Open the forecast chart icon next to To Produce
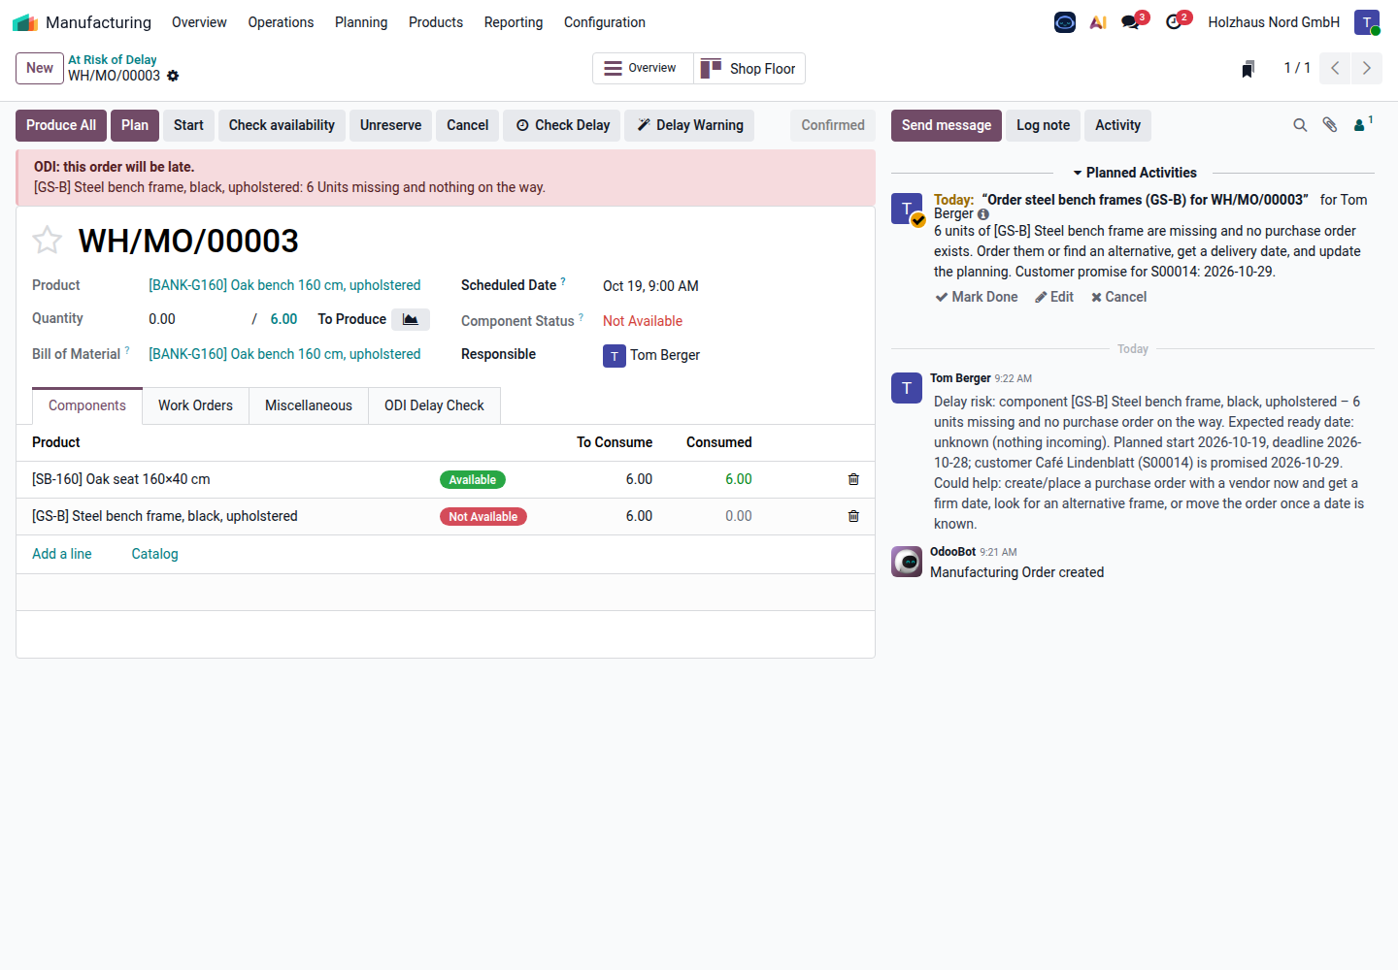Image resolution: width=1398 pixels, height=970 pixels. (x=411, y=319)
